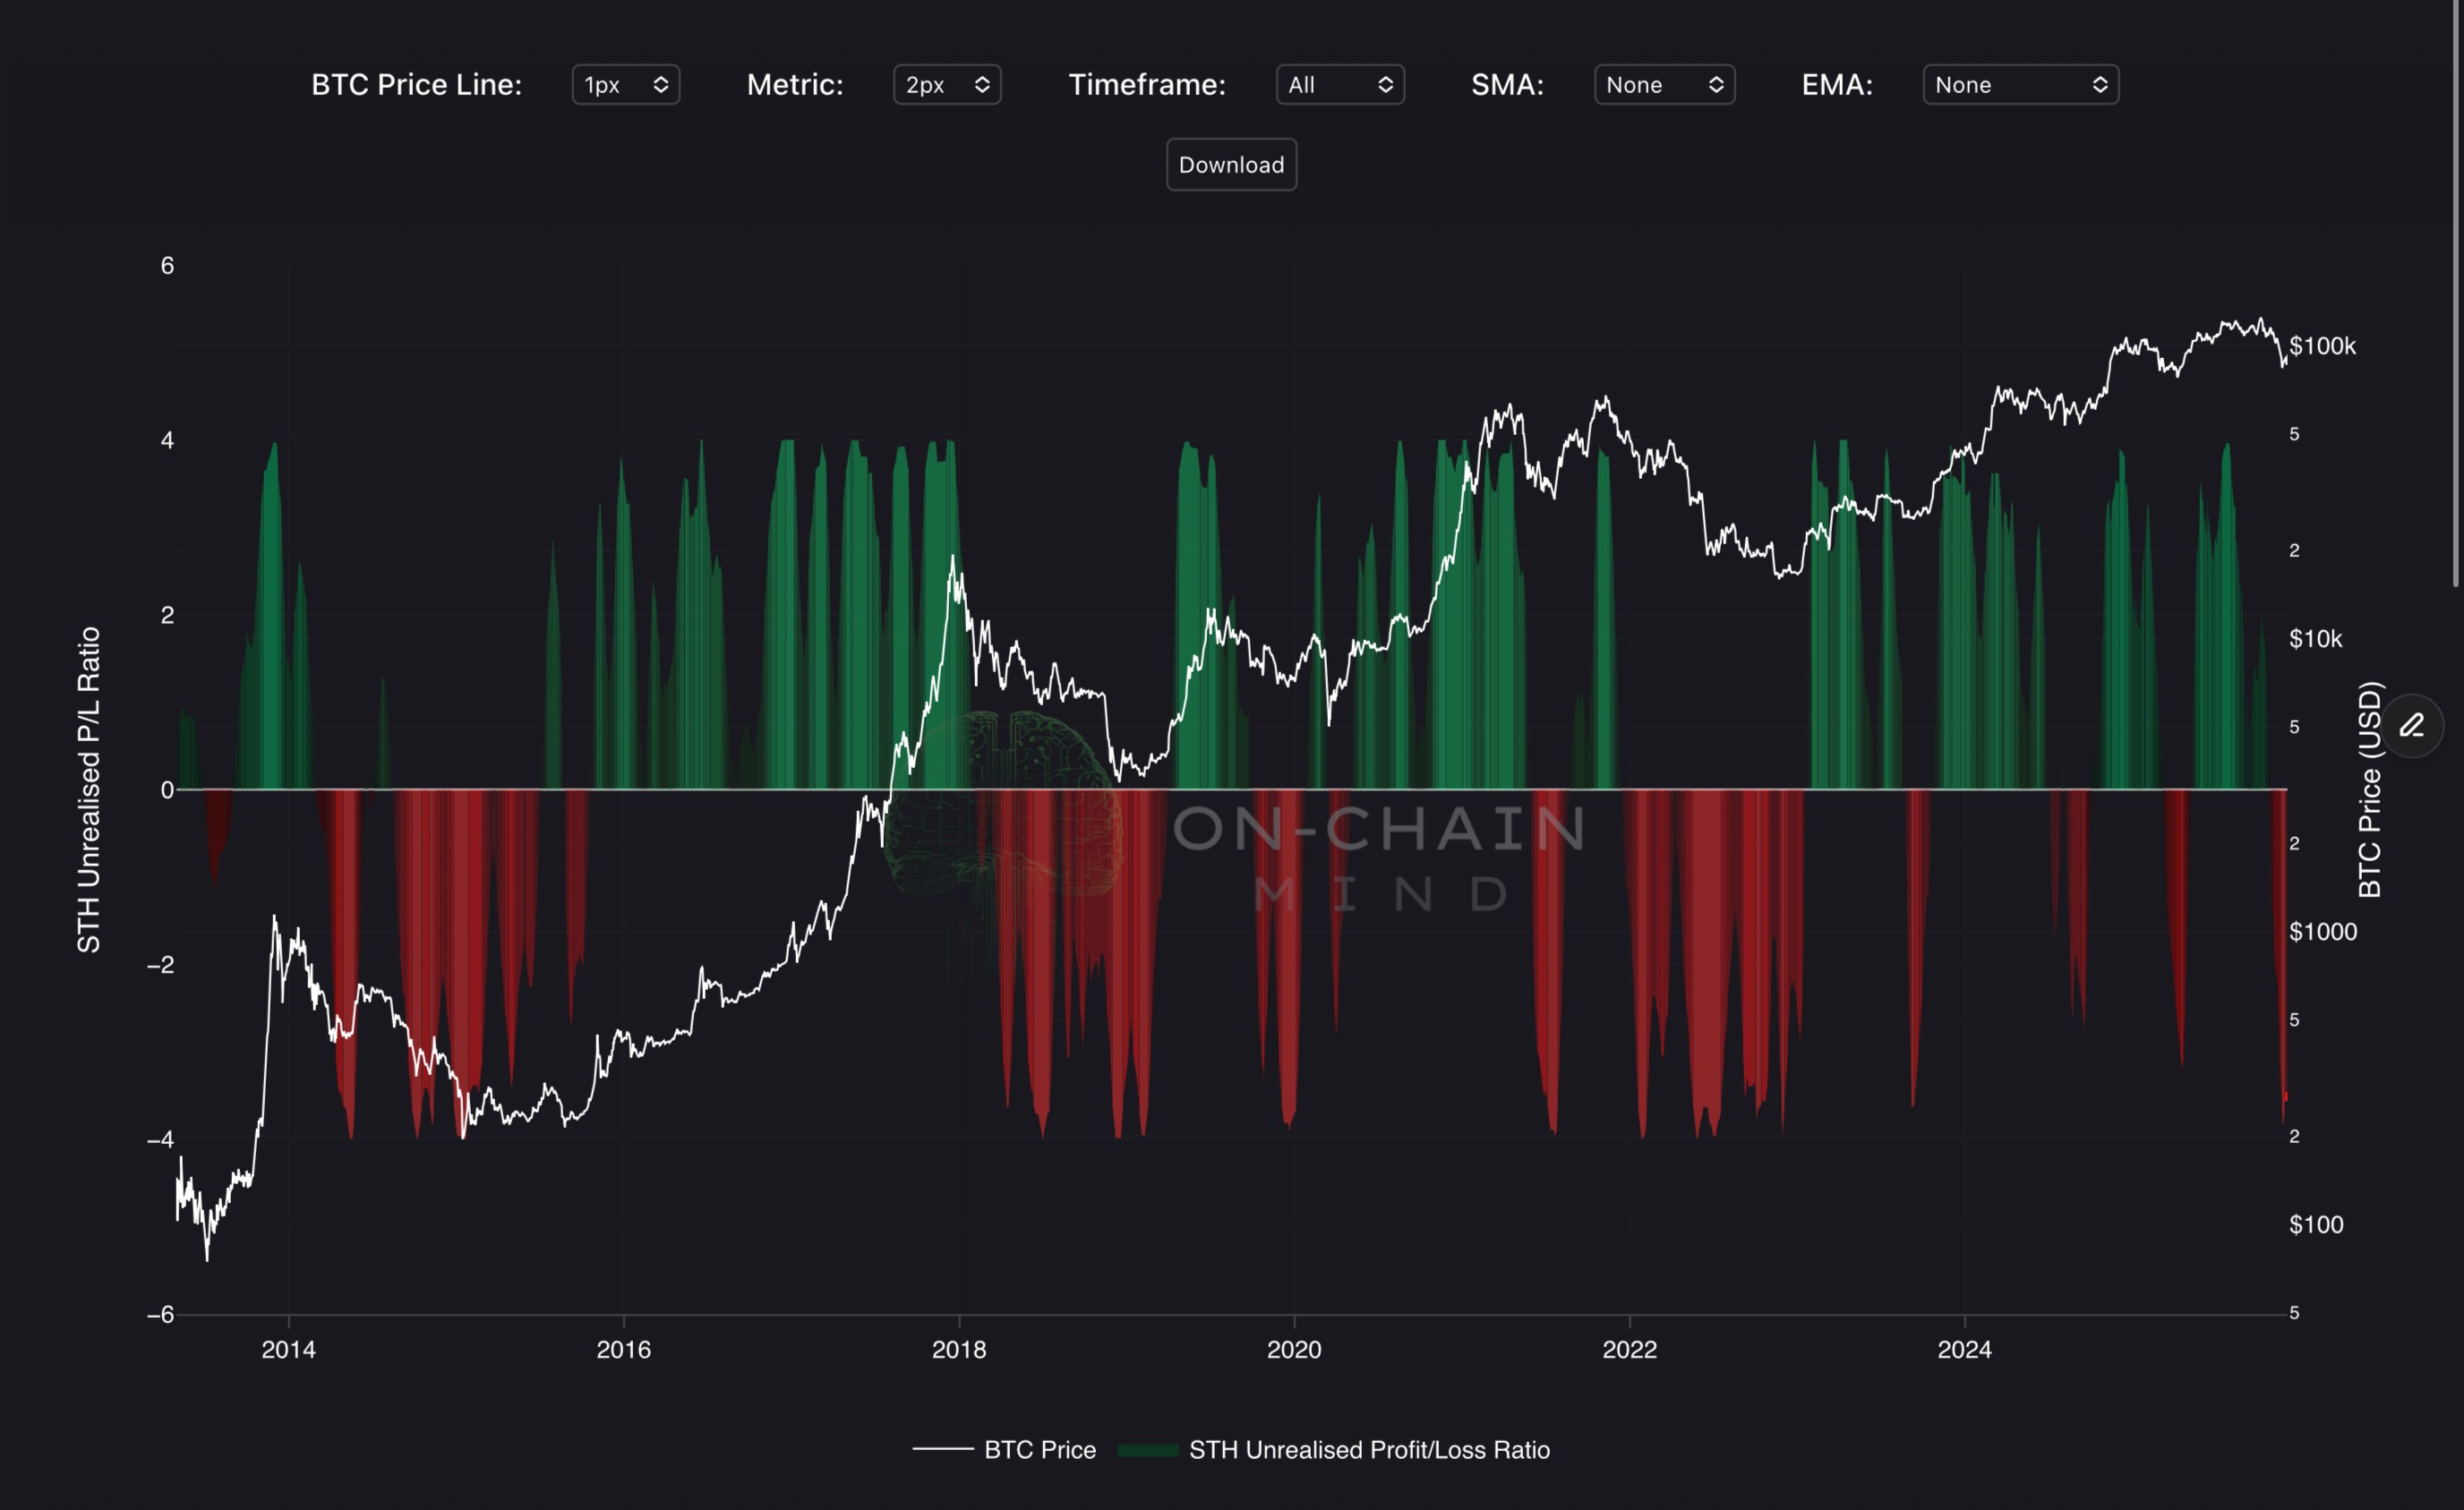Open the Metric line width dropdown

[946, 85]
